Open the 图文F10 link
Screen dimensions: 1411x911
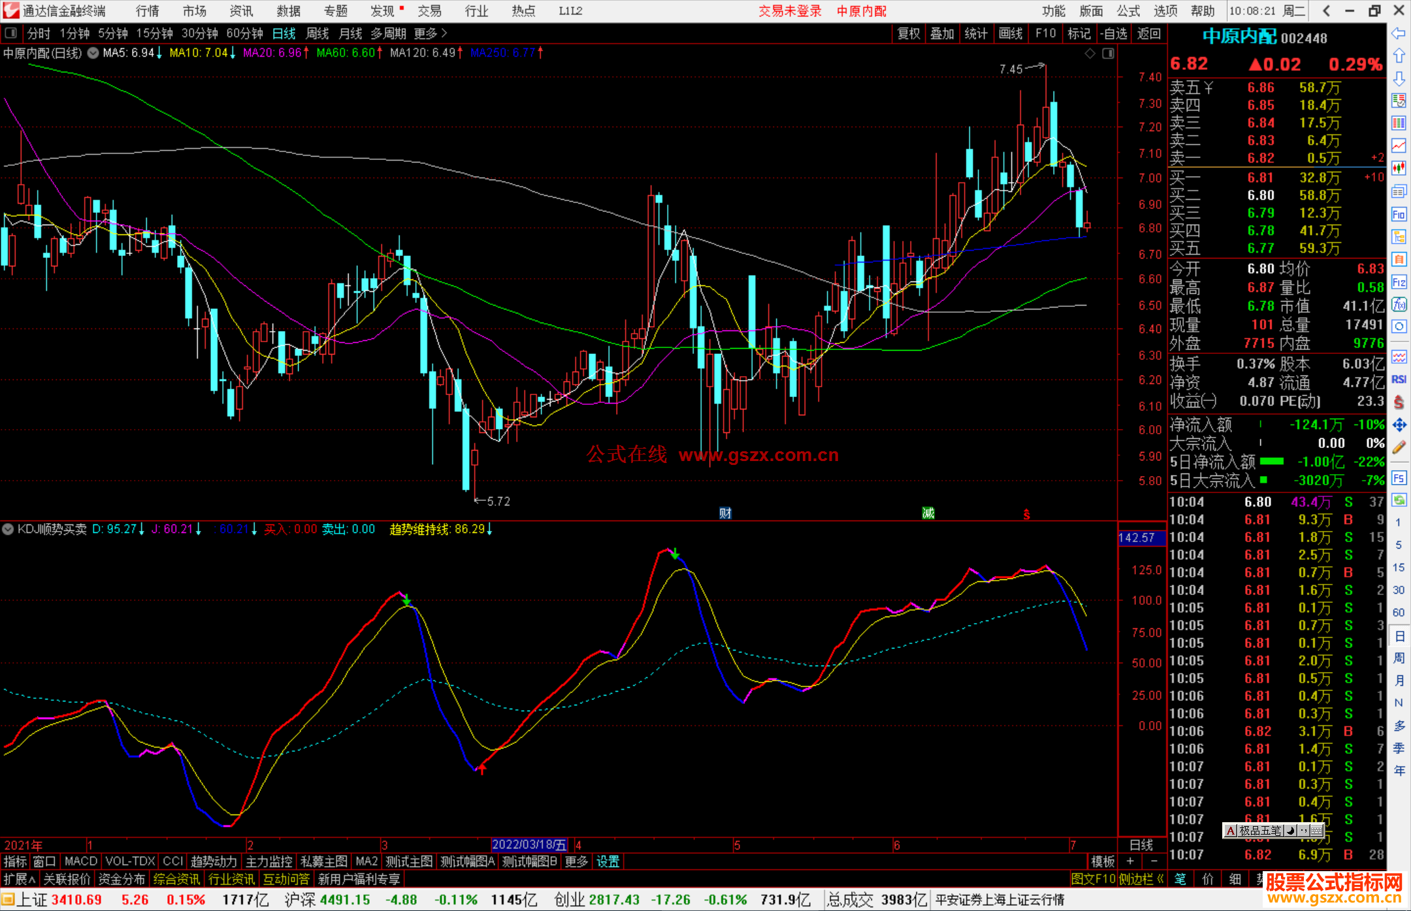pos(1093,879)
